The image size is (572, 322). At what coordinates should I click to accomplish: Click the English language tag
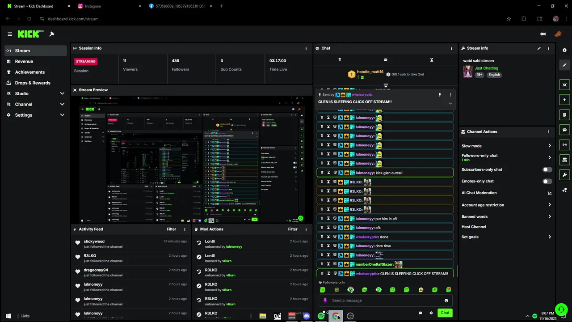pyautogui.click(x=494, y=75)
